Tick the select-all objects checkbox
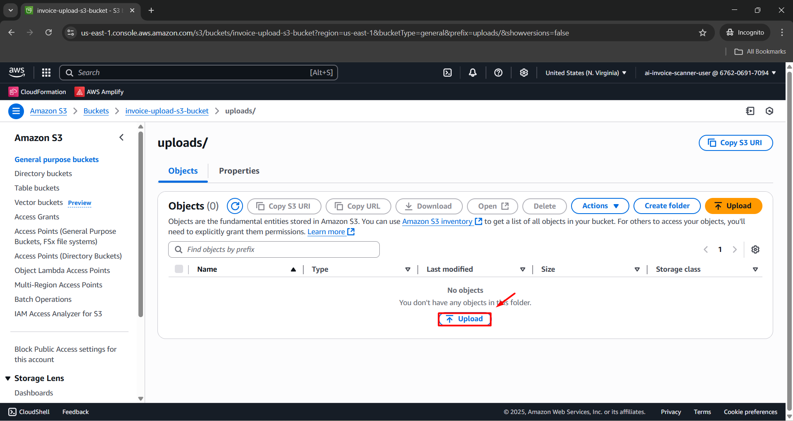The height and width of the screenshot is (421, 793). click(x=179, y=269)
